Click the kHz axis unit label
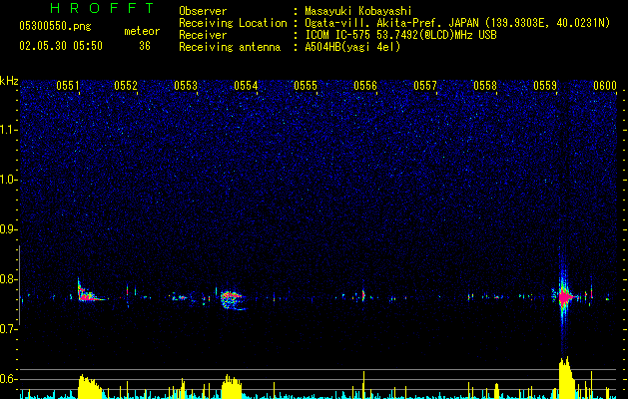 (x=9, y=81)
